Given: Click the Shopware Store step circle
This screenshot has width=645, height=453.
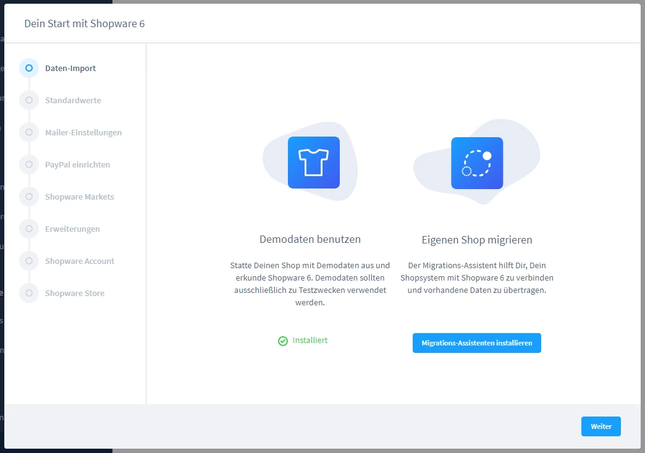Looking at the screenshot, I should tap(29, 293).
